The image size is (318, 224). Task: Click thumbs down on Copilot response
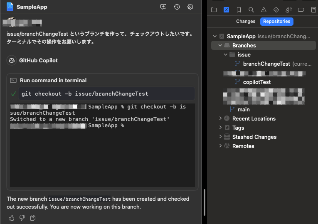(x=22, y=218)
